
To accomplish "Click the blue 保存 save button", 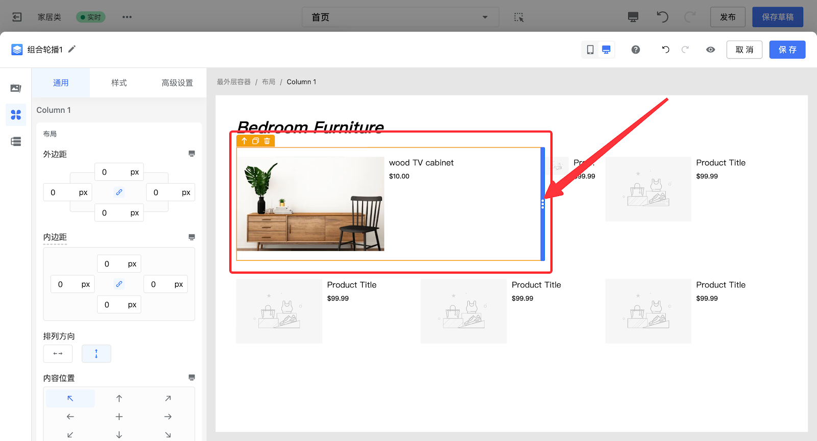I will [787, 50].
